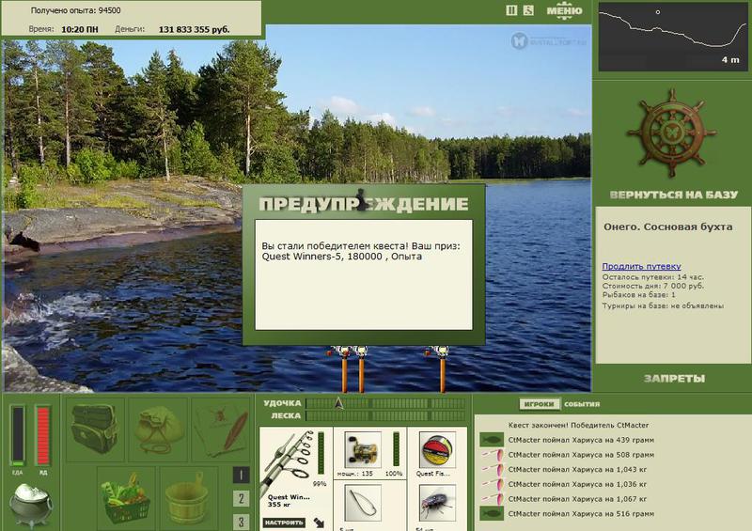This screenshot has height=531, width=752.
Task: Click the wooden bucket icon
Action: click(189, 497)
